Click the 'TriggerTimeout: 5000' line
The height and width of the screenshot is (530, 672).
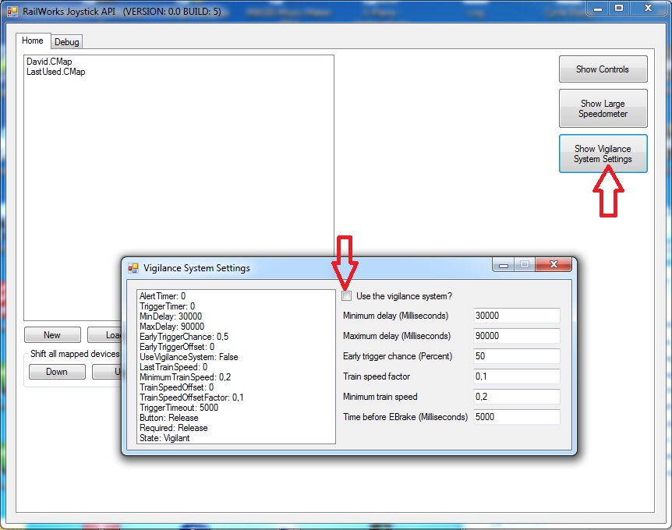pos(179,408)
